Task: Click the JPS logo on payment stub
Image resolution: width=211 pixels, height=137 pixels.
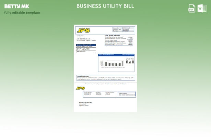Action: tap(80, 88)
